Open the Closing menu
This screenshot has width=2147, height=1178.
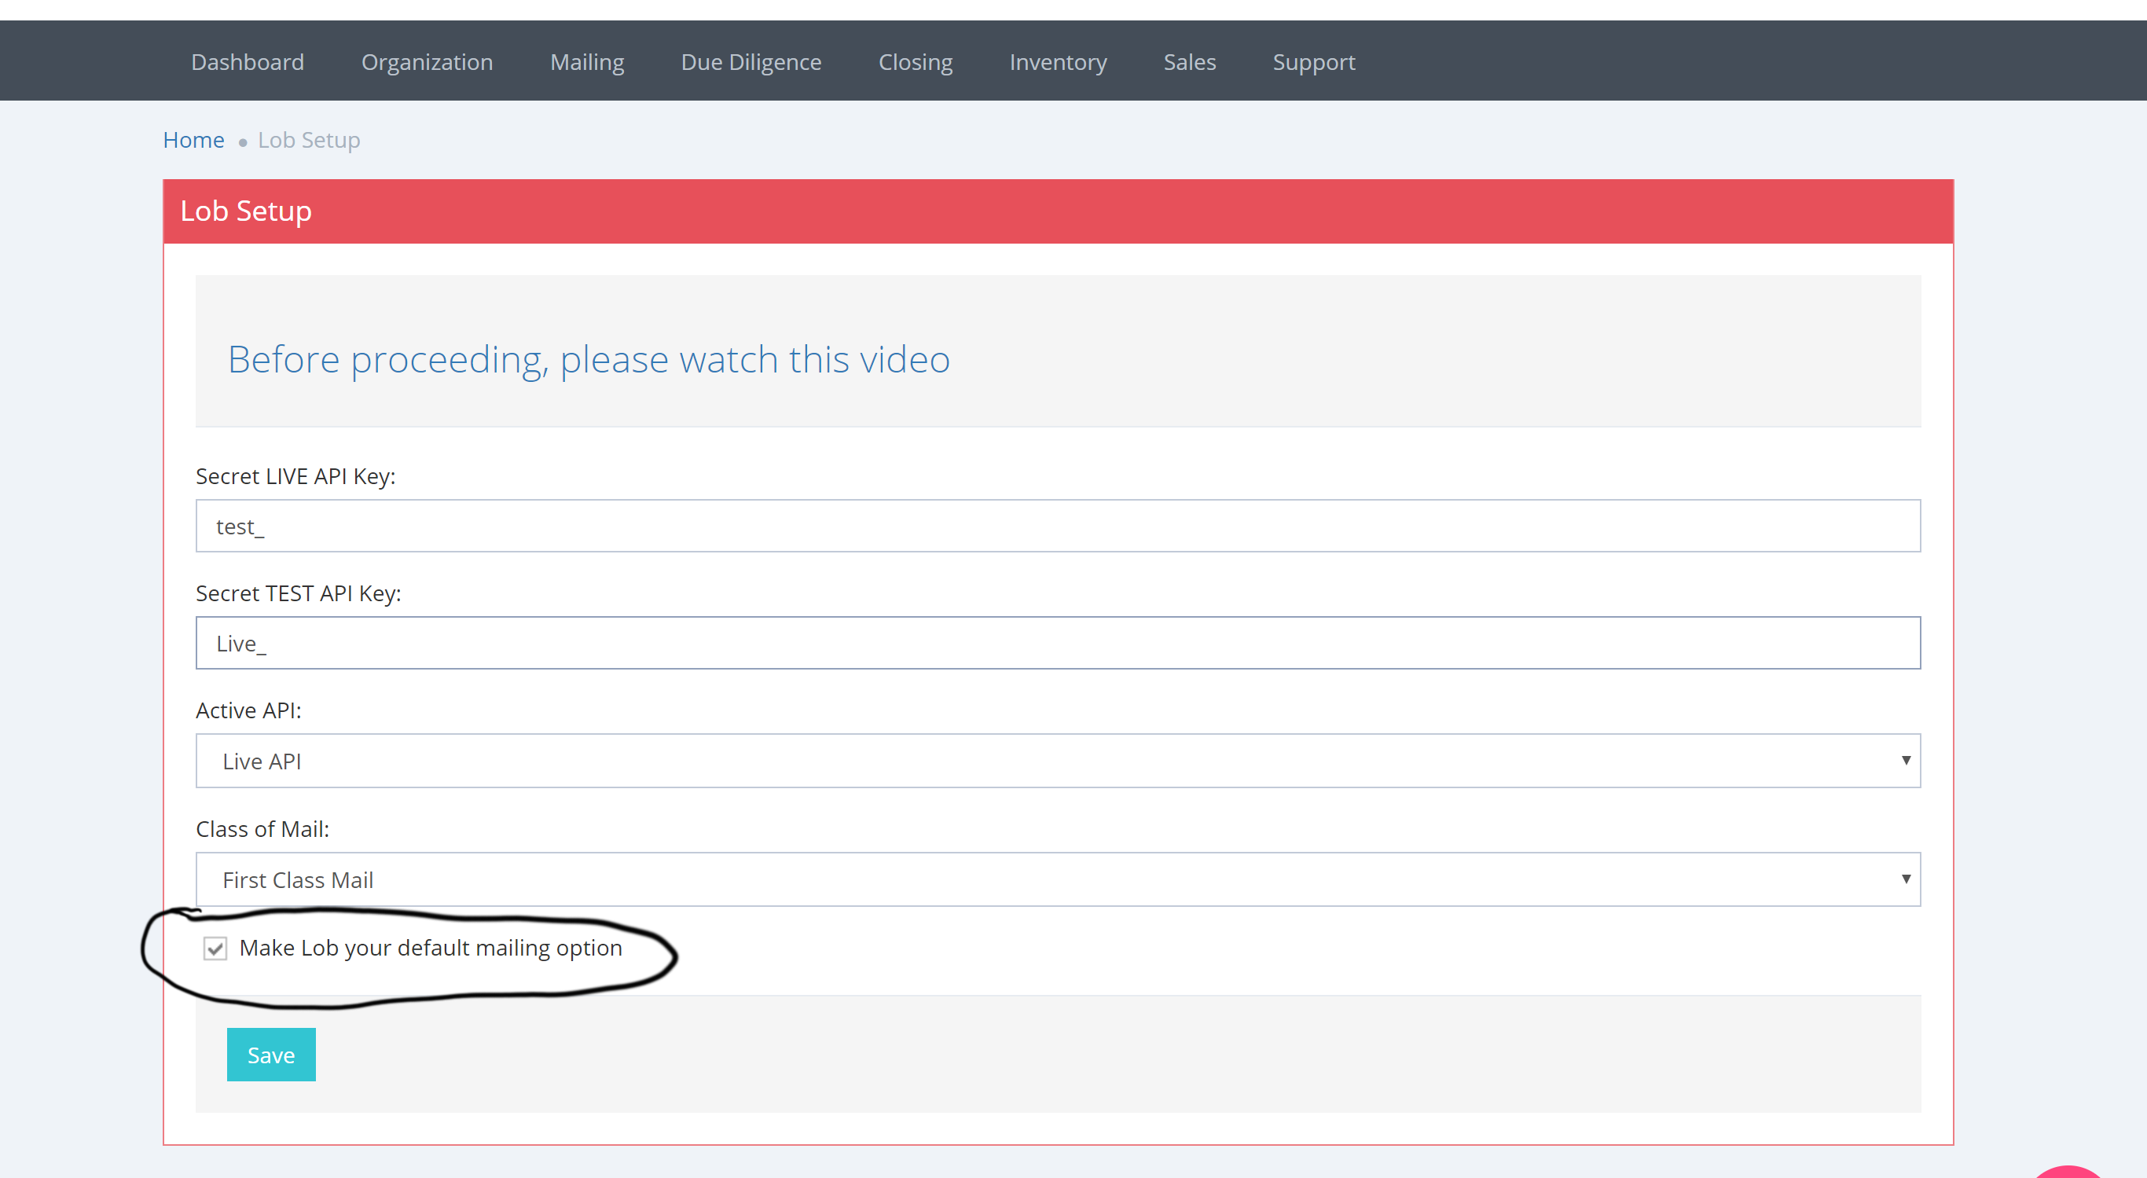(x=915, y=62)
